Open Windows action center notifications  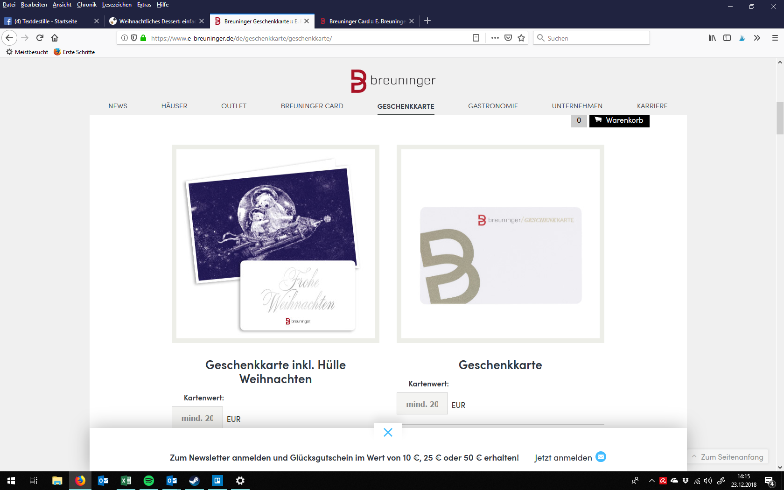point(770,481)
